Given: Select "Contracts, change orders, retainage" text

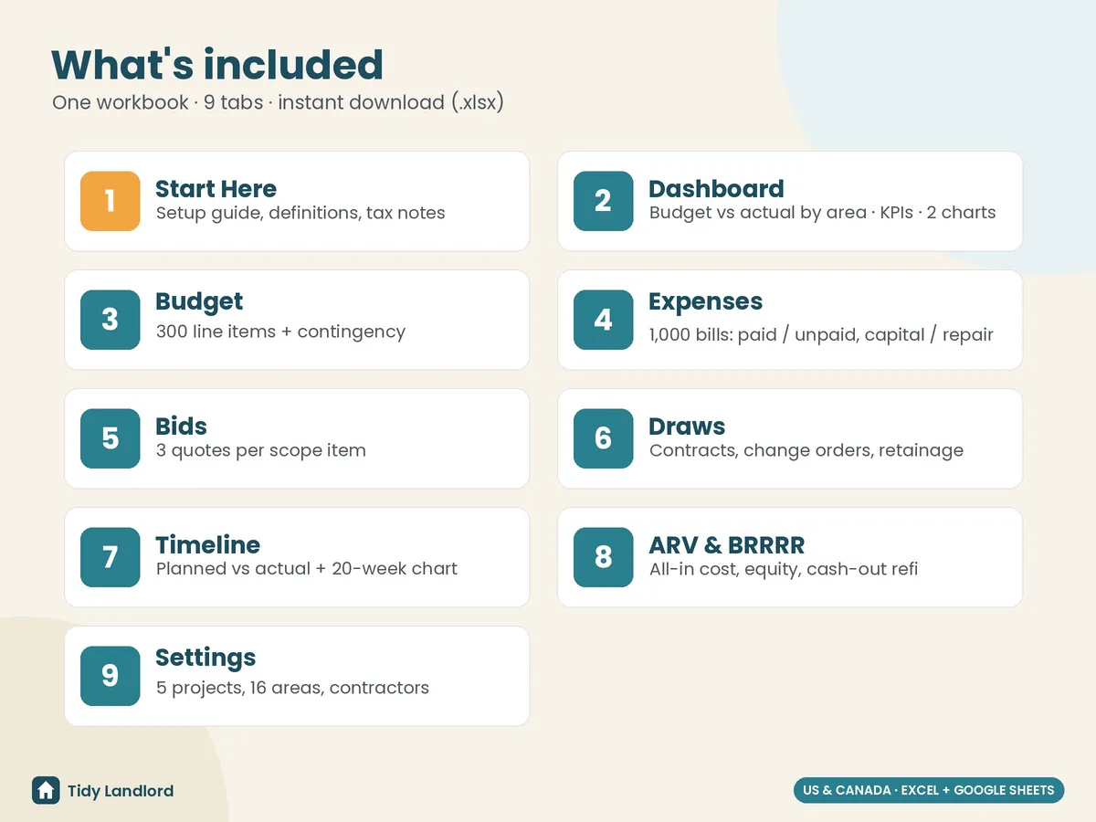Looking at the screenshot, I should (x=806, y=451).
